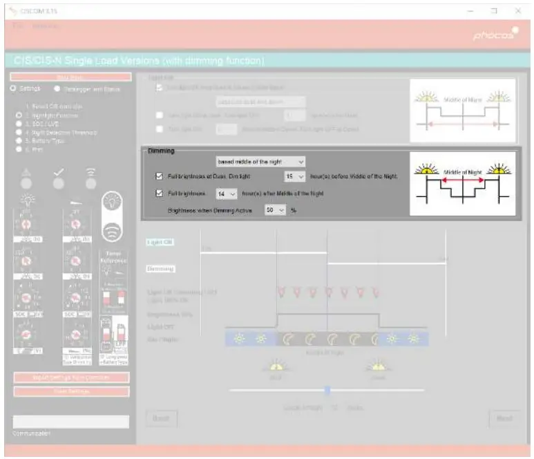The width and height of the screenshot is (534, 459).
Task: Select Datalogger and Status radio button
Action: tap(57, 88)
